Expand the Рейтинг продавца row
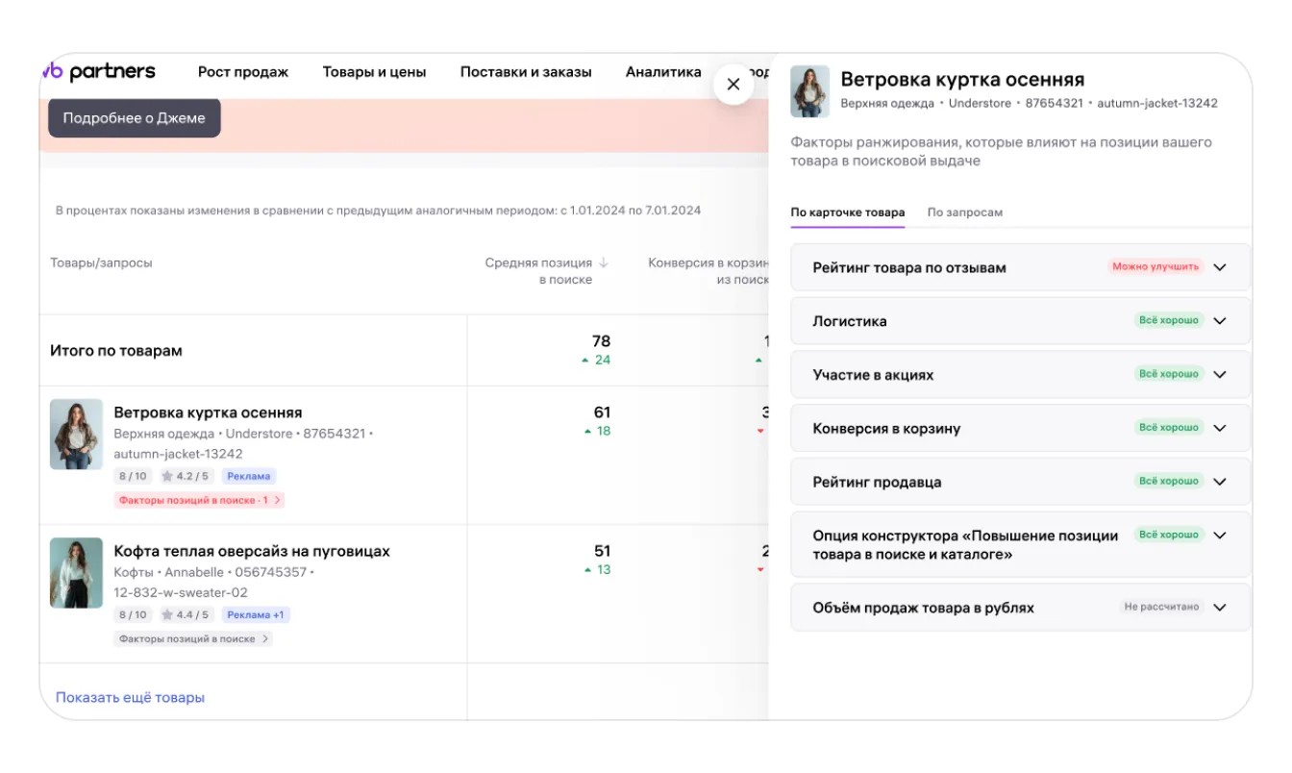Viewport: 1292px width, 773px height. pos(1220,482)
